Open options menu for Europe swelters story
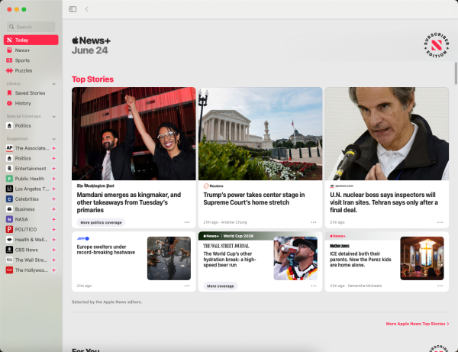This screenshot has width=458, height=352. 187,286
